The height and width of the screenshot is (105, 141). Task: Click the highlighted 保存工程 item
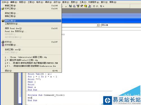click(31, 21)
